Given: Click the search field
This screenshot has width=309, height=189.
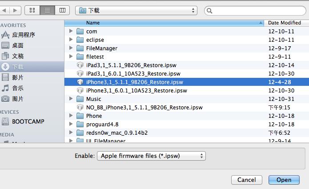Looking at the screenshot, I should [x=255, y=11].
